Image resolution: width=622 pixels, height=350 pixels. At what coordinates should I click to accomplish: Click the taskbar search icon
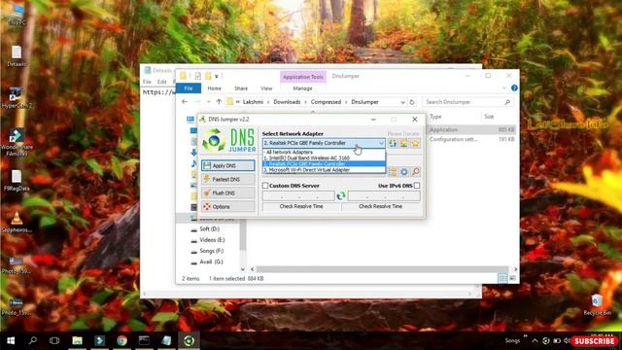[33, 340]
